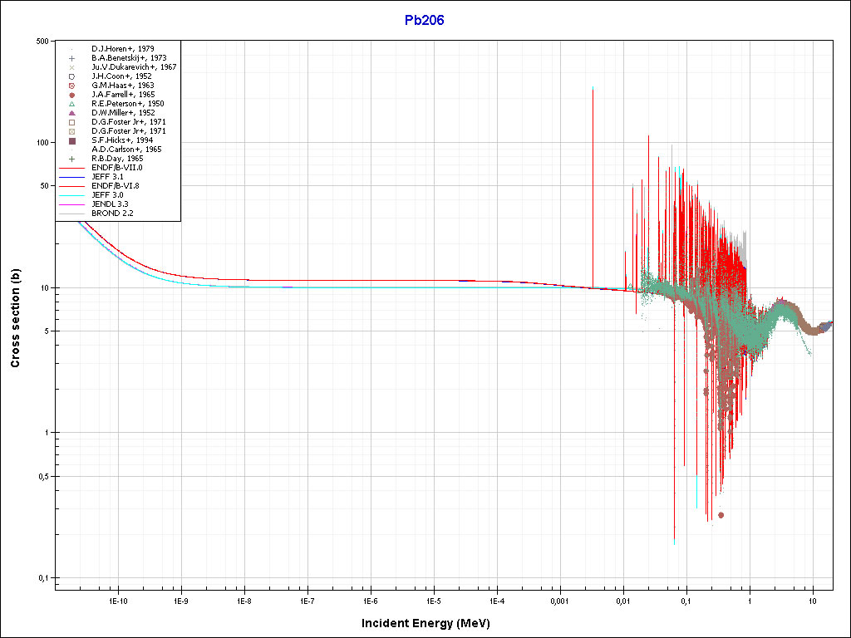Select the A.D.Carlson+, 1965 legend entry
The image size is (851, 638).
tap(126, 150)
